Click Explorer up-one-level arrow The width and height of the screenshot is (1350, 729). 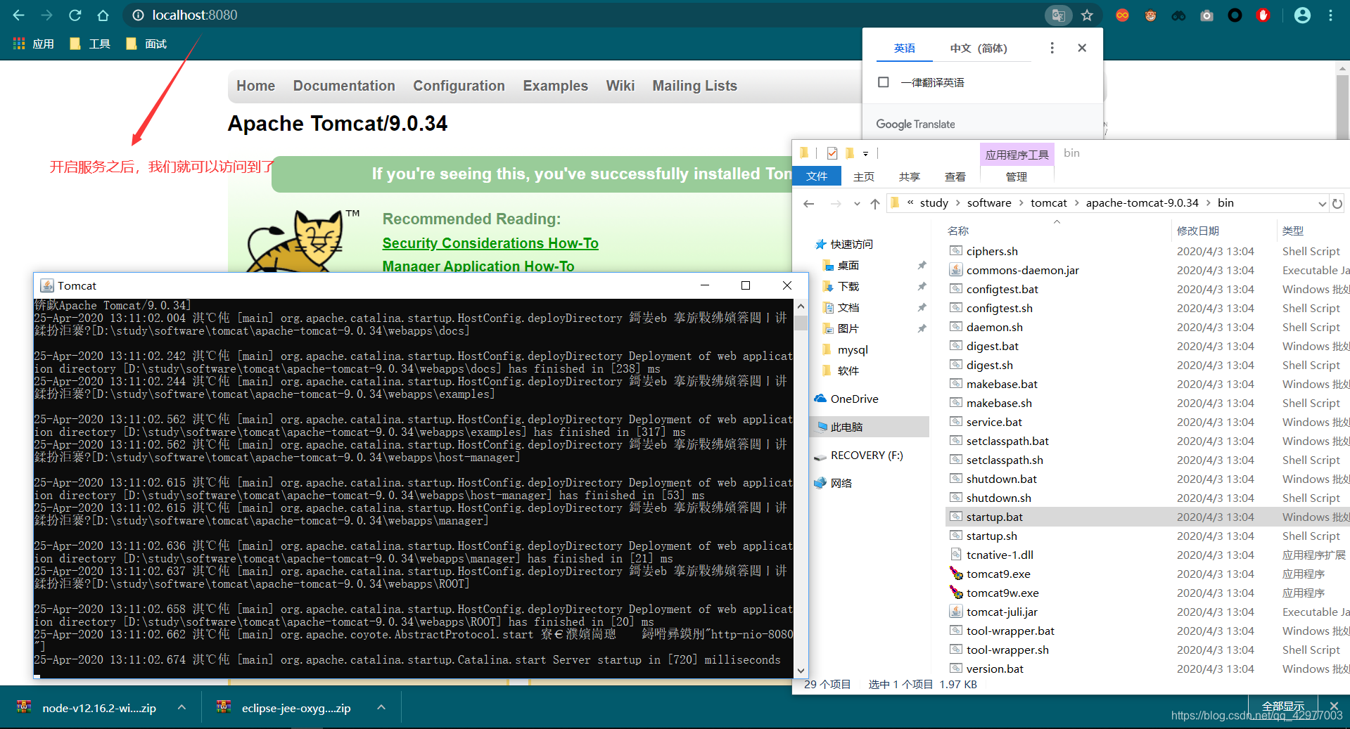874,203
